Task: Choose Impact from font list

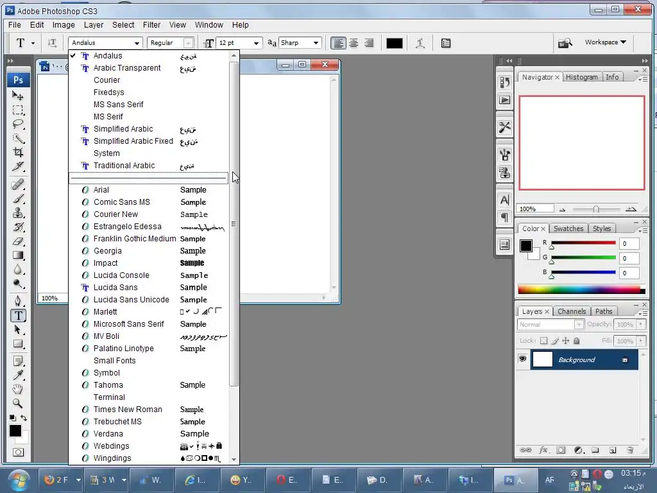Action: pyautogui.click(x=149, y=263)
